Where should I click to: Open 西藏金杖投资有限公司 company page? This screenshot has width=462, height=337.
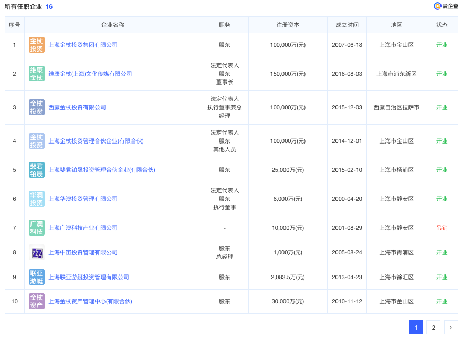coord(77,107)
